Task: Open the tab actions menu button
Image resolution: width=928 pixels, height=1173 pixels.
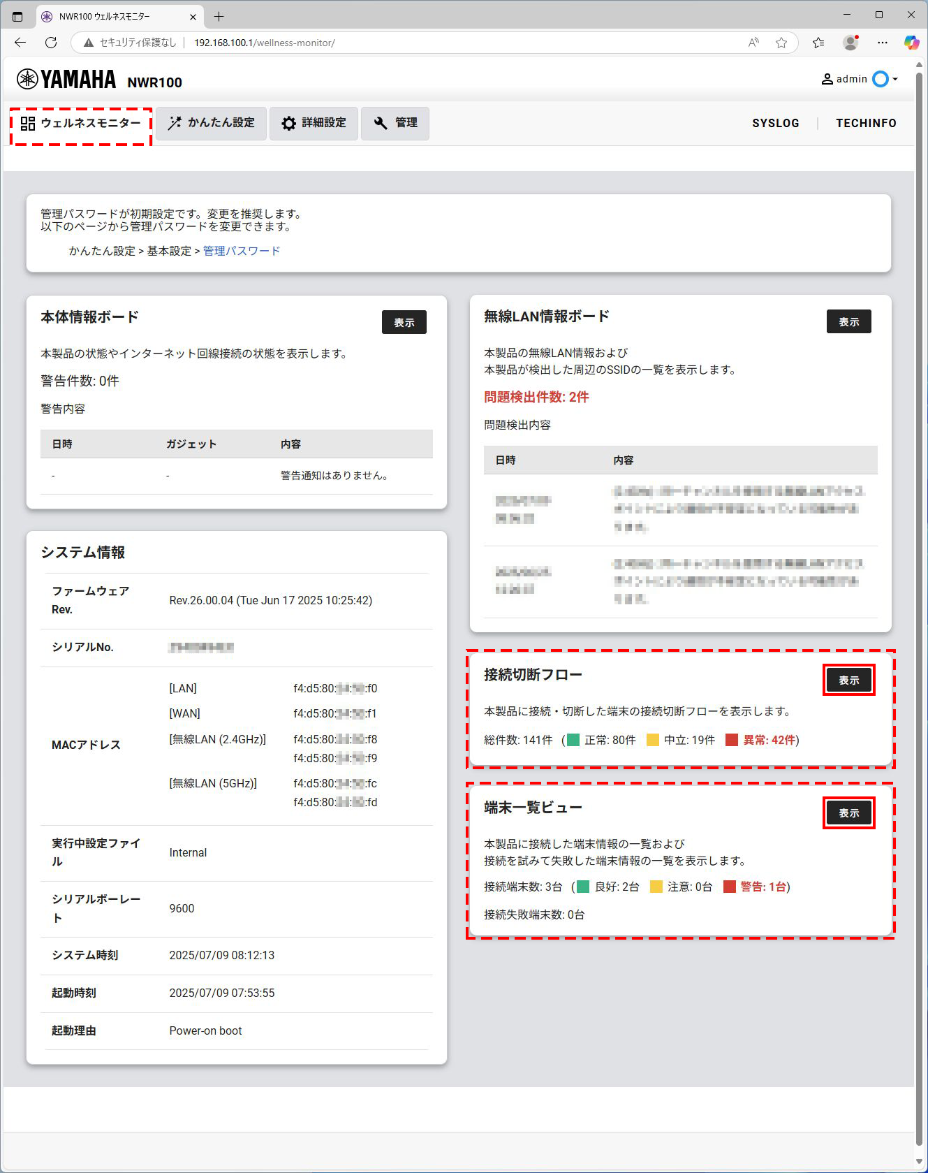Action: coord(17,16)
